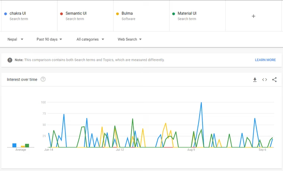Click the Interest over time heading
The height and width of the screenshot is (171, 283).
(22, 80)
